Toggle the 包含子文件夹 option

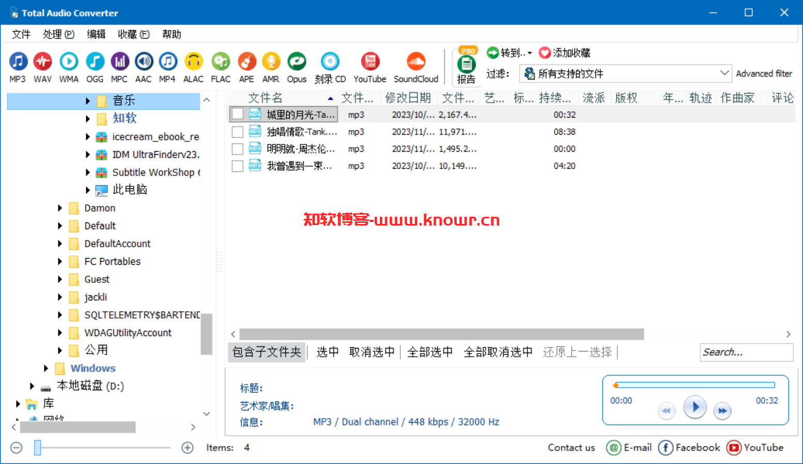coord(267,352)
